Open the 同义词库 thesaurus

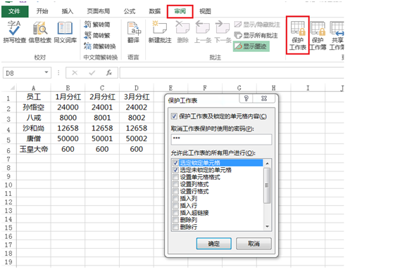(65, 32)
